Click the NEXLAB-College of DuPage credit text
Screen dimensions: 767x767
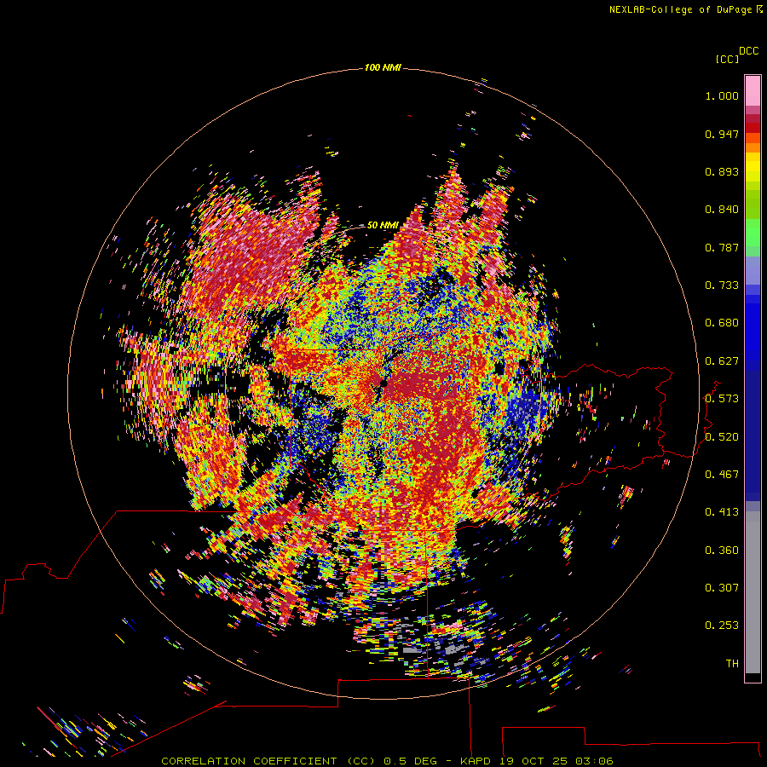point(680,9)
